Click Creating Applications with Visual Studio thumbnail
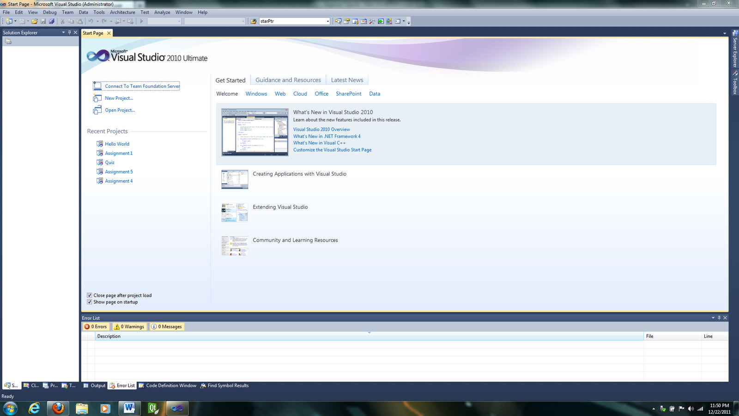The width and height of the screenshot is (739, 416). [235, 179]
